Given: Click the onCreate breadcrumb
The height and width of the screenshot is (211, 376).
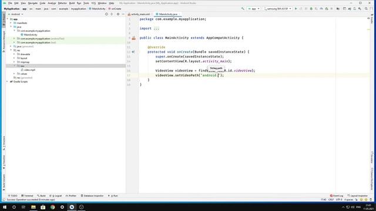Looking at the screenshot, I should click(115, 9).
